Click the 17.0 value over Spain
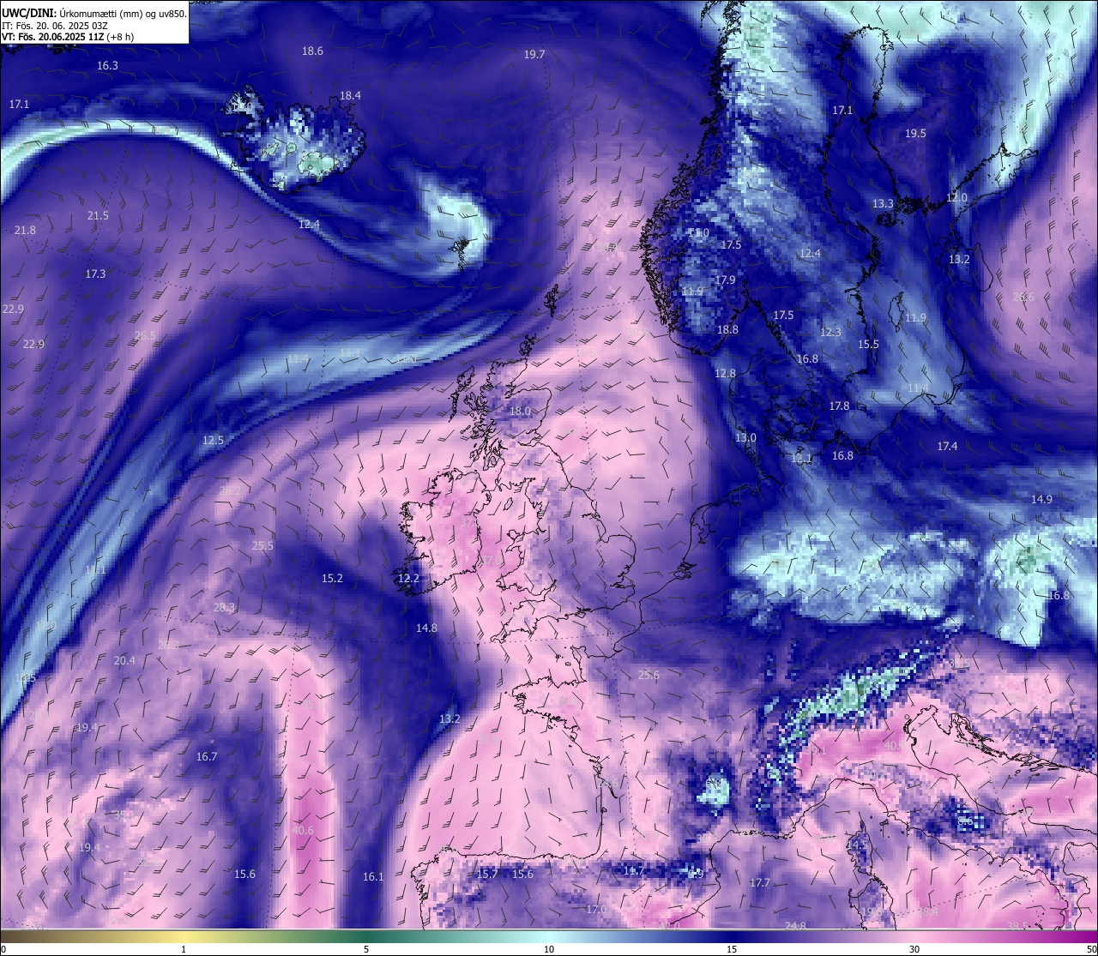 [596, 910]
